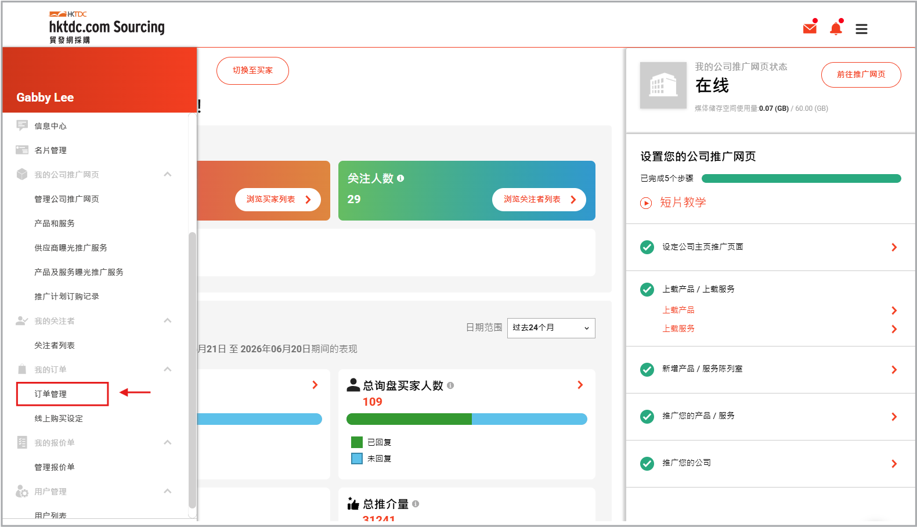Image resolution: width=917 pixels, height=527 pixels.
Task: Click green check beside 设定公司主页推广页面
Action: tap(647, 247)
